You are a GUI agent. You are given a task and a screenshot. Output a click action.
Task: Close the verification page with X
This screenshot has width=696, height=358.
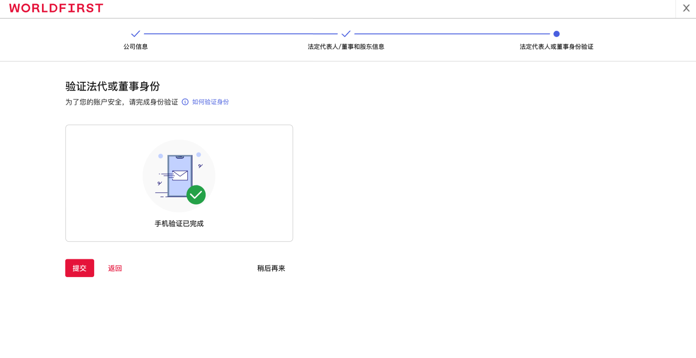(686, 8)
